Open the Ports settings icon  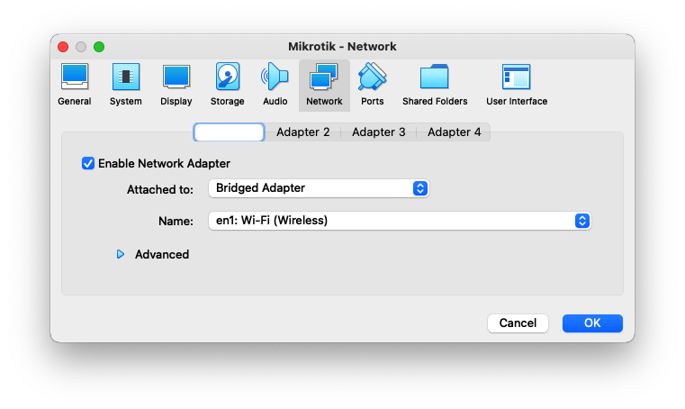click(372, 78)
